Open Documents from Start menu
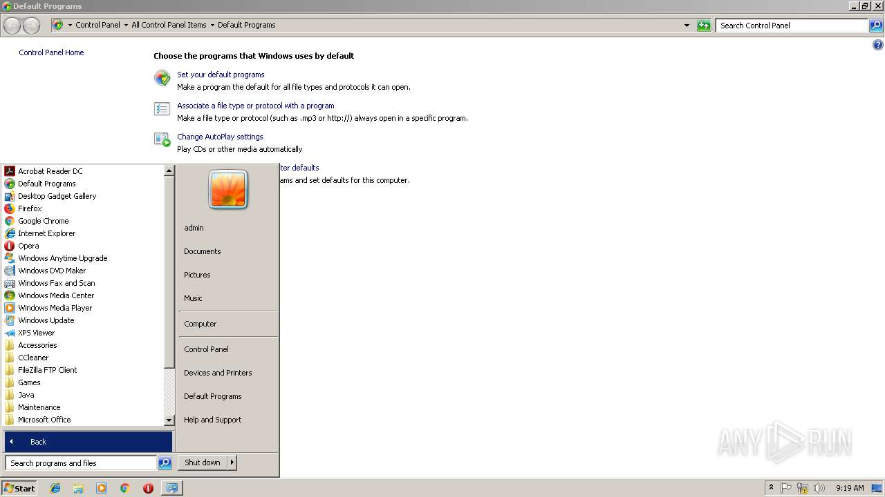The height and width of the screenshot is (497, 885). click(203, 251)
